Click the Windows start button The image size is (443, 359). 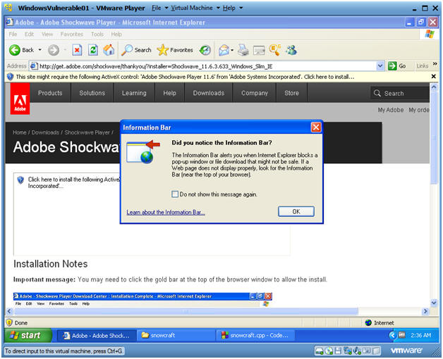(x=28, y=335)
